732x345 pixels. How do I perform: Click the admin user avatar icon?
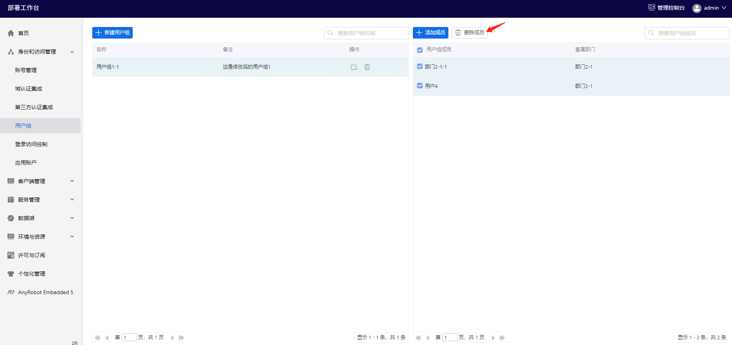(x=696, y=8)
